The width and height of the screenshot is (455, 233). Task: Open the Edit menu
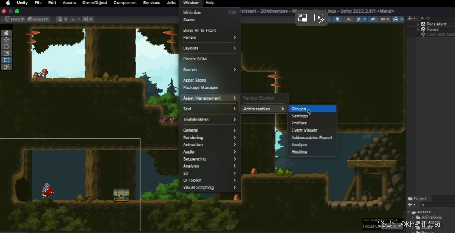(52, 3)
